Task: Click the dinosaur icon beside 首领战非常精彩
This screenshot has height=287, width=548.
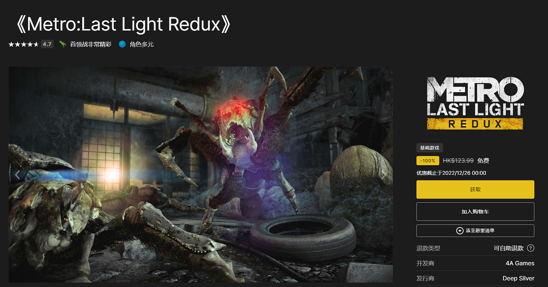Action: tap(63, 44)
